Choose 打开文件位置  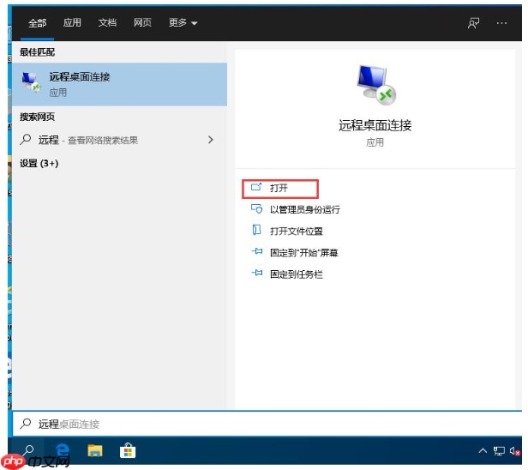coord(297,231)
